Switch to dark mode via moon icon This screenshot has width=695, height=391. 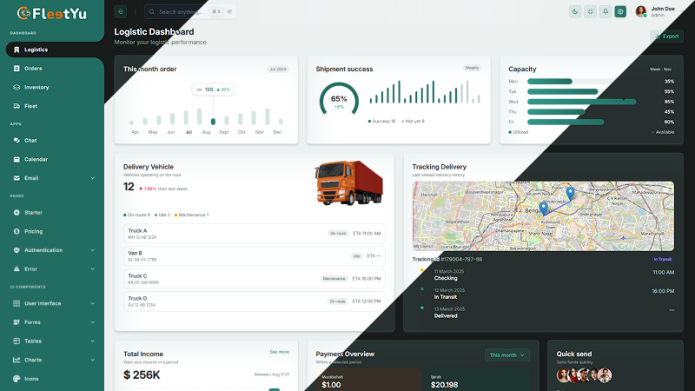pos(575,11)
